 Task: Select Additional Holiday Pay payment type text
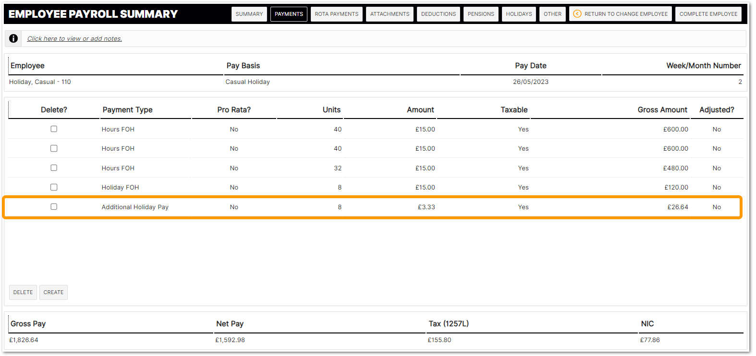[x=135, y=207]
